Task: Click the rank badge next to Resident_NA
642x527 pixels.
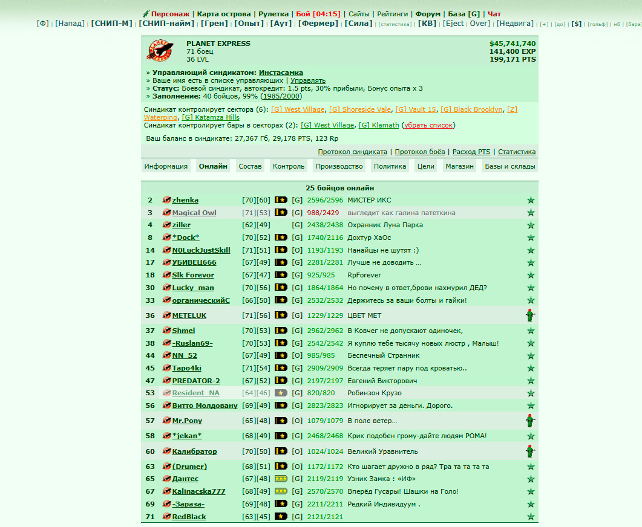Action: coord(281,393)
